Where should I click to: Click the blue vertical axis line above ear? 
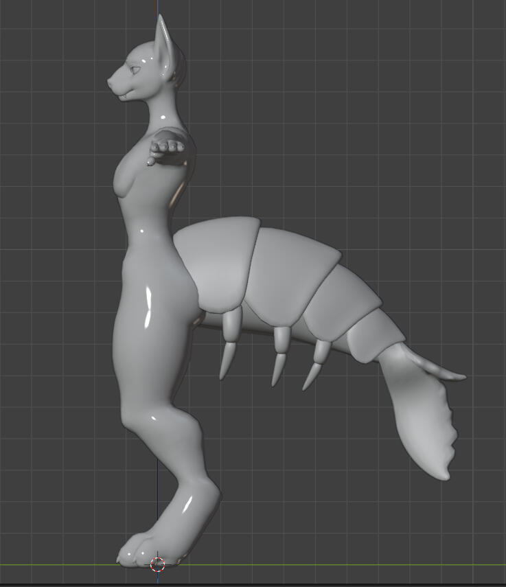(x=159, y=7)
